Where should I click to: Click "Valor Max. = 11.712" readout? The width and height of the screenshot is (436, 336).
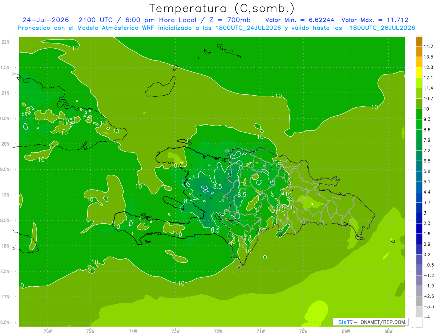click(x=375, y=20)
